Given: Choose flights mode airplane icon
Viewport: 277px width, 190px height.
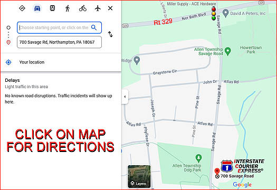Looking at the screenshot, I should pos(98,8).
